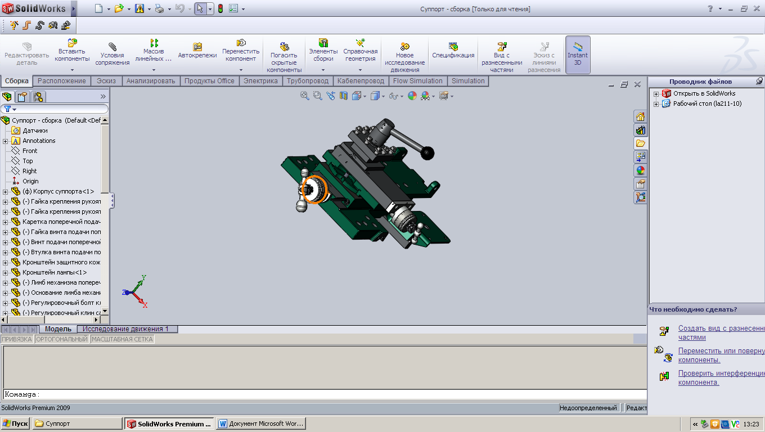Click Design Library icon in task pane

[640, 130]
